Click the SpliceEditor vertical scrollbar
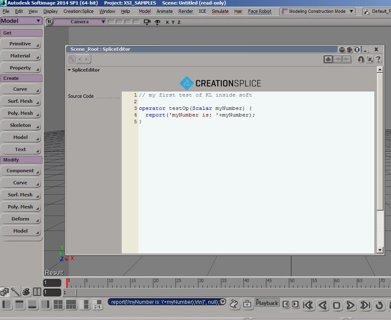 pos(380,141)
